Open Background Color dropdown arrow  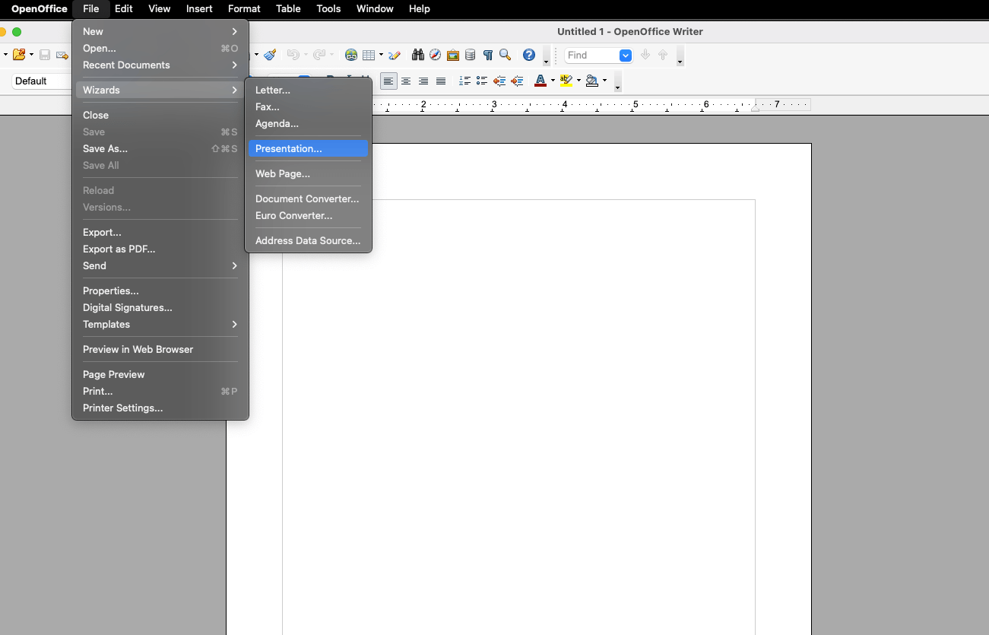pyautogui.click(x=604, y=81)
